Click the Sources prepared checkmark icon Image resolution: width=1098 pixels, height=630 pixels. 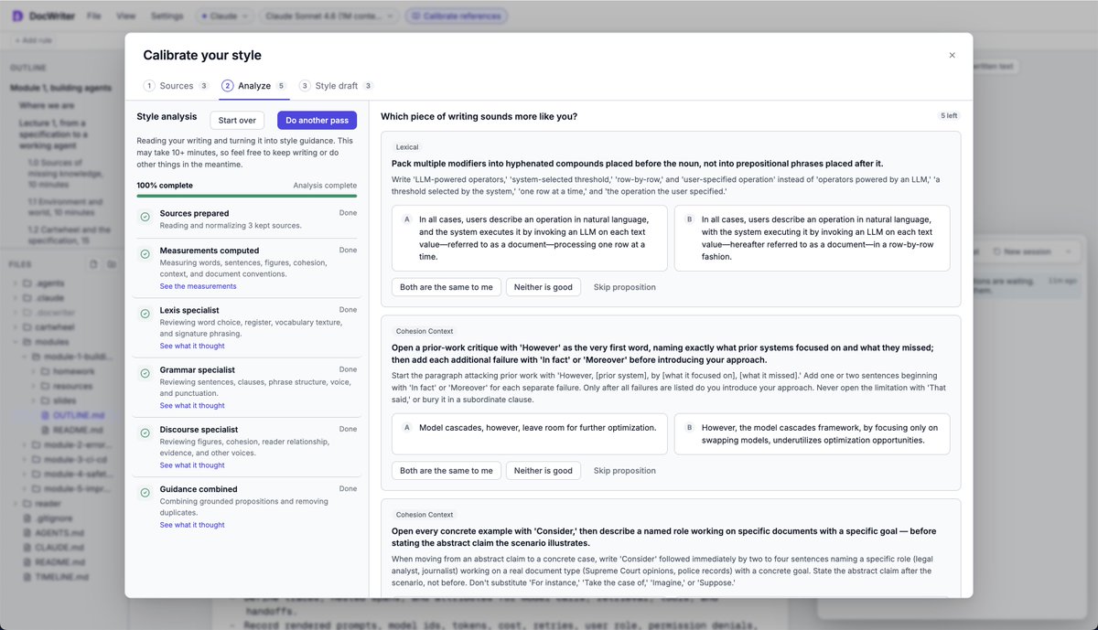click(145, 217)
